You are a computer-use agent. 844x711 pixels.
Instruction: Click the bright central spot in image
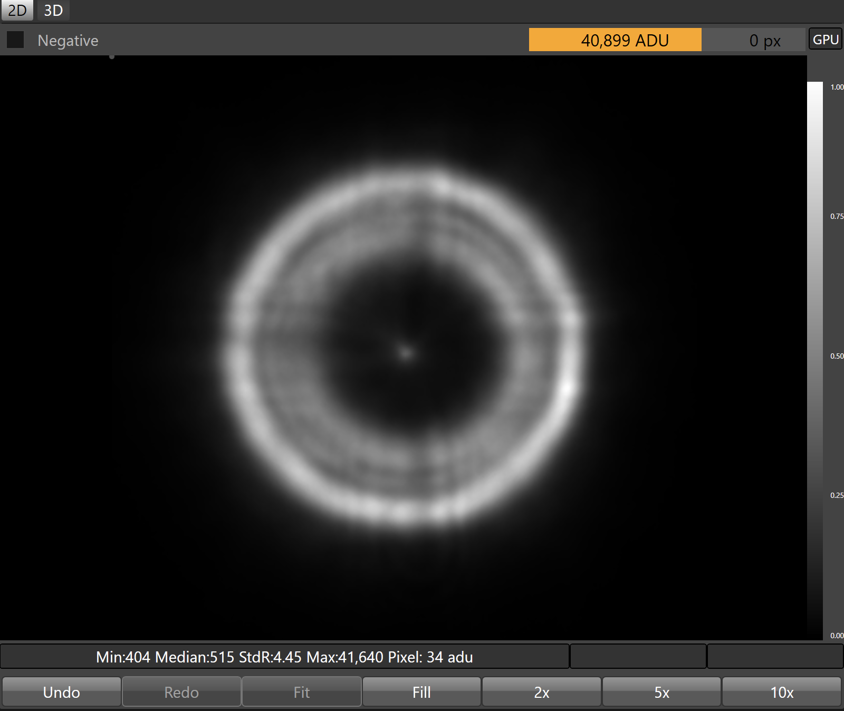point(406,352)
